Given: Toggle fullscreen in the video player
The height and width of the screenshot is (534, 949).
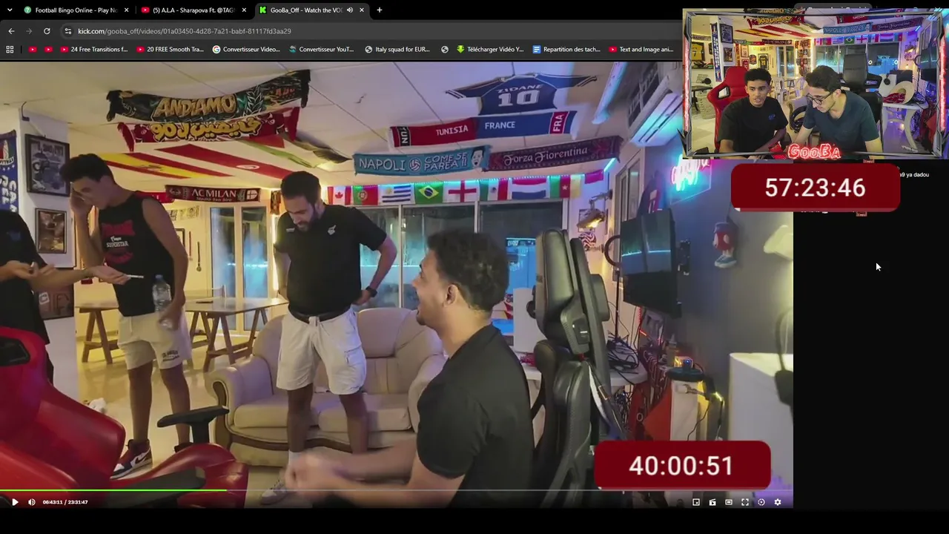Looking at the screenshot, I should coord(745,502).
